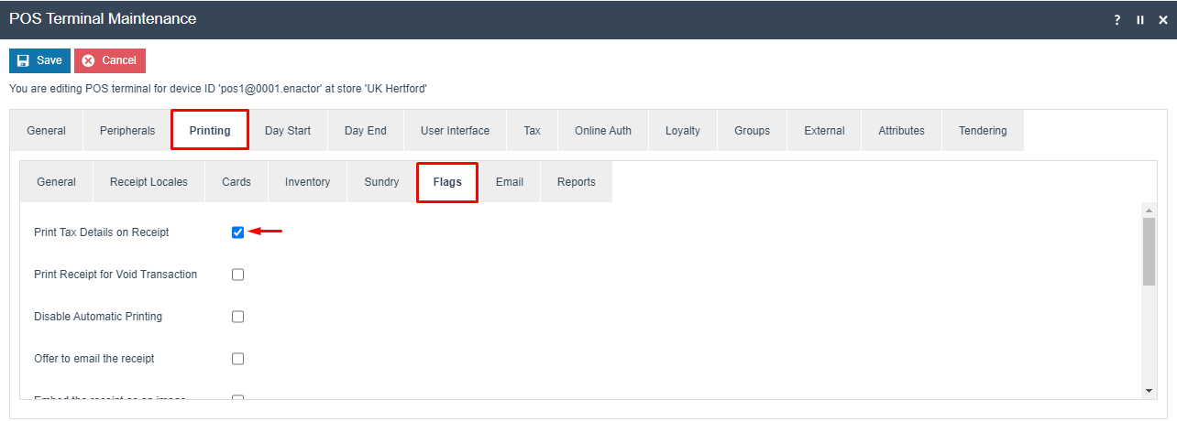Switch to the Peripherals tab
The width and height of the screenshot is (1177, 421).
[x=127, y=131]
